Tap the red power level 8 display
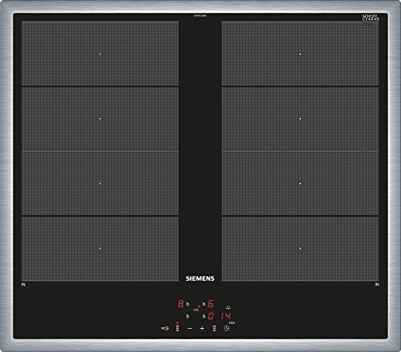Viewport: 401px width, 352px height. 181,304
